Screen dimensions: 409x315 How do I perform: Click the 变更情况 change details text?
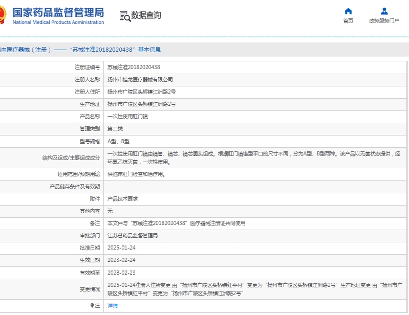(x=255, y=289)
